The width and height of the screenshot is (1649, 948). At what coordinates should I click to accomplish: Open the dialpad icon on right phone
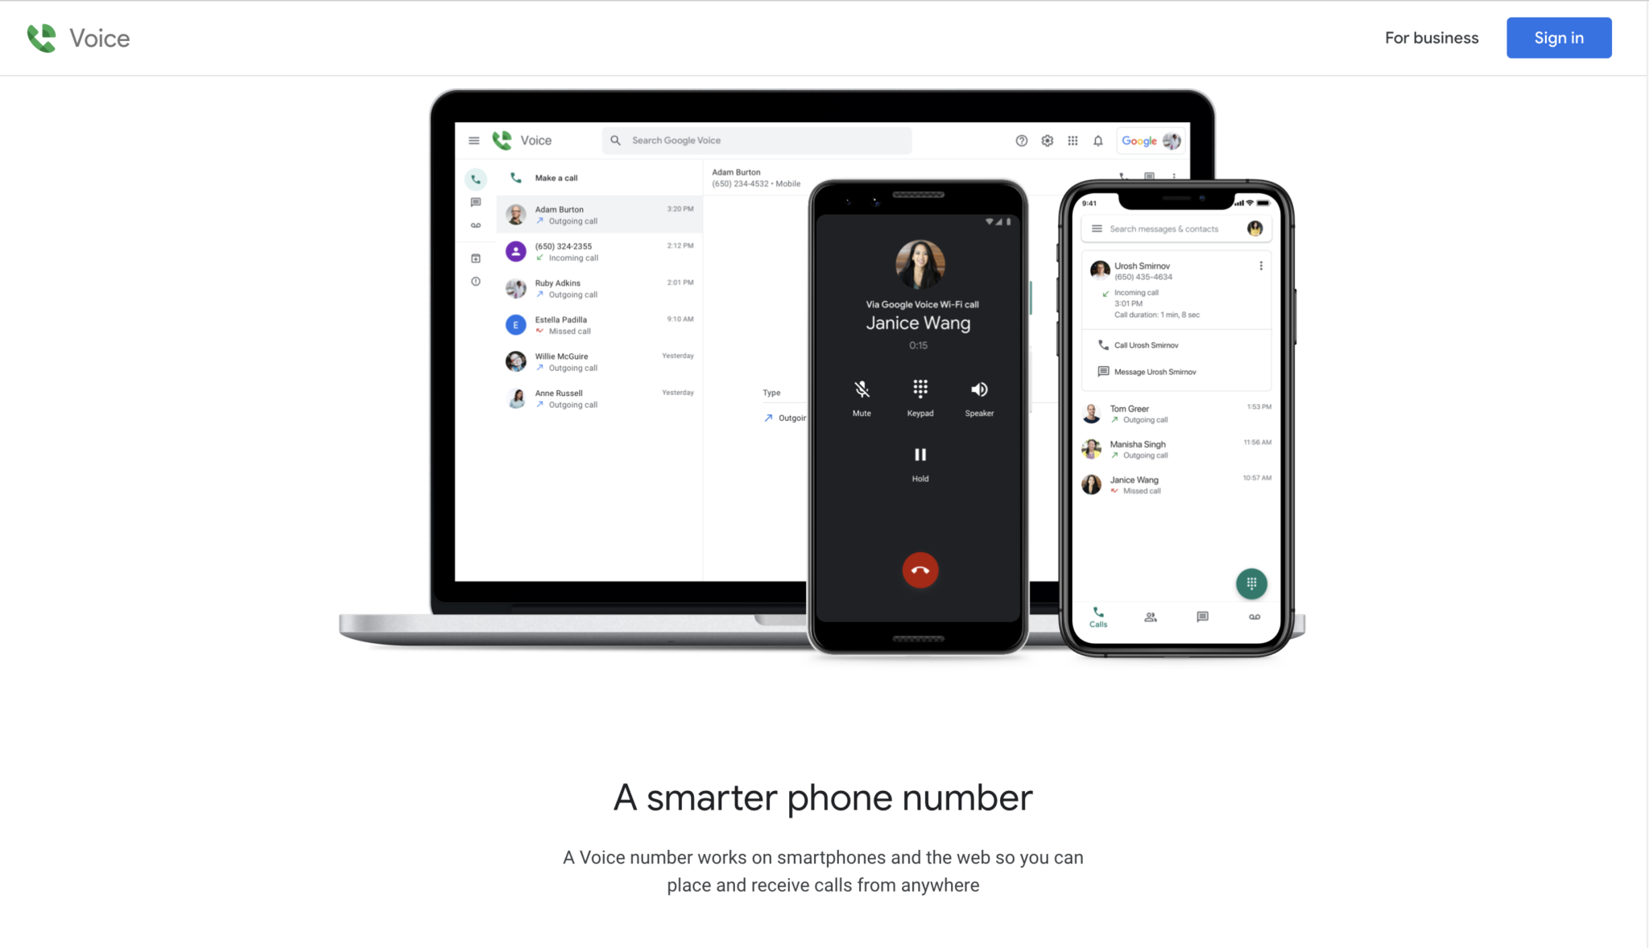pyautogui.click(x=1251, y=583)
